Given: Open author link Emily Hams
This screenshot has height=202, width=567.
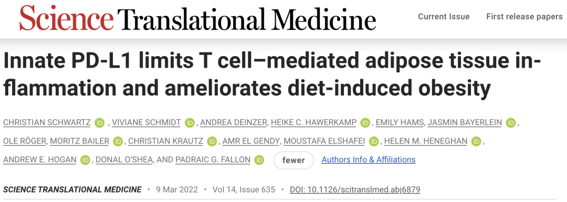Looking at the screenshot, I should tap(400, 123).
